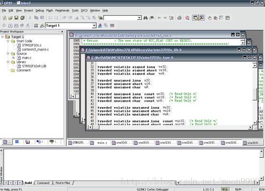Screen dimensions: 265x191
Task: Close the Project Workspace panel
Action: [62, 32]
